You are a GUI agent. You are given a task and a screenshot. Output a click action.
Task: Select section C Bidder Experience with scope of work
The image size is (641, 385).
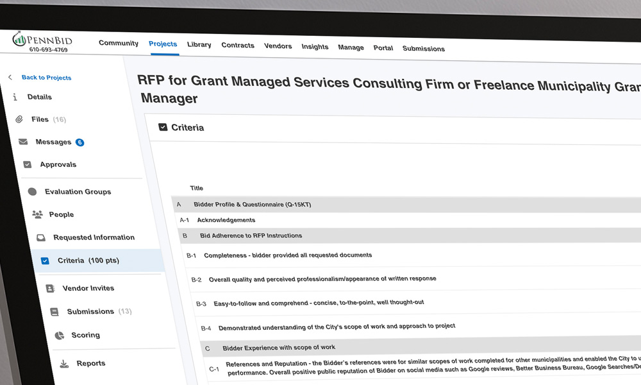420,347
